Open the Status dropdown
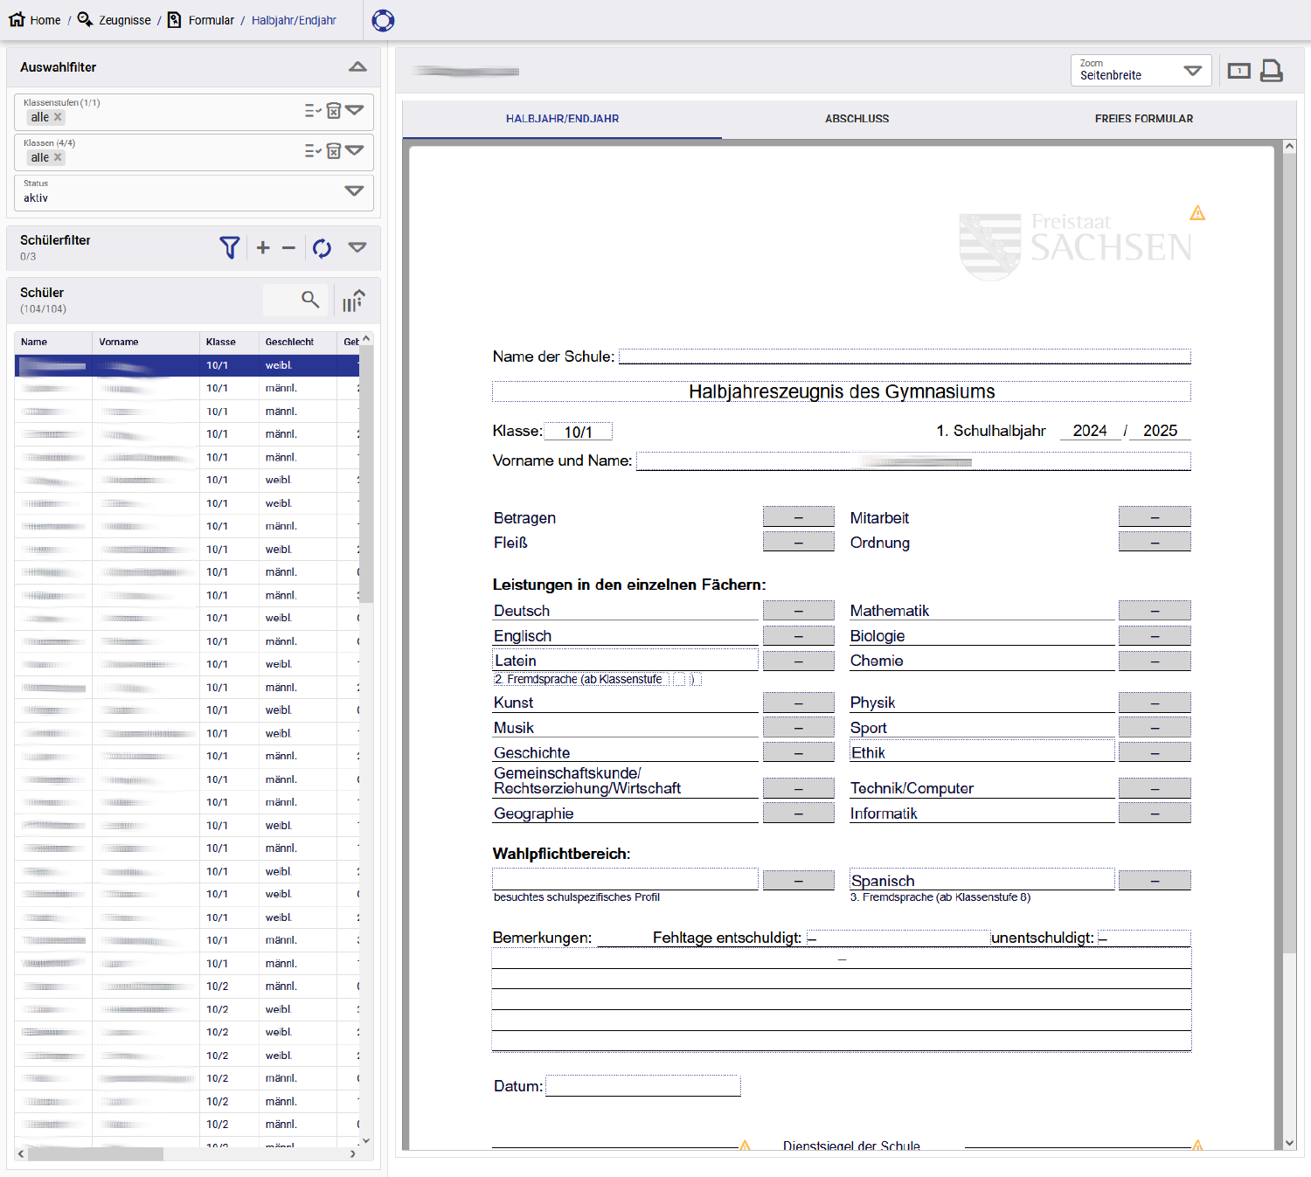This screenshot has width=1311, height=1177. click(x=194, y=192)
